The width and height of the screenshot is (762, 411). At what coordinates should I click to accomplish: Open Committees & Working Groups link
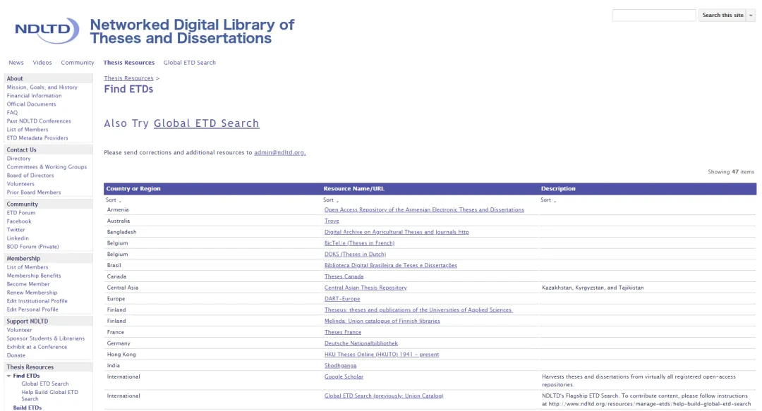47,167
